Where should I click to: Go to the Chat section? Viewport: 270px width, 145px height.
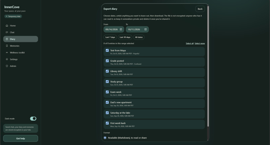point(21,32)
